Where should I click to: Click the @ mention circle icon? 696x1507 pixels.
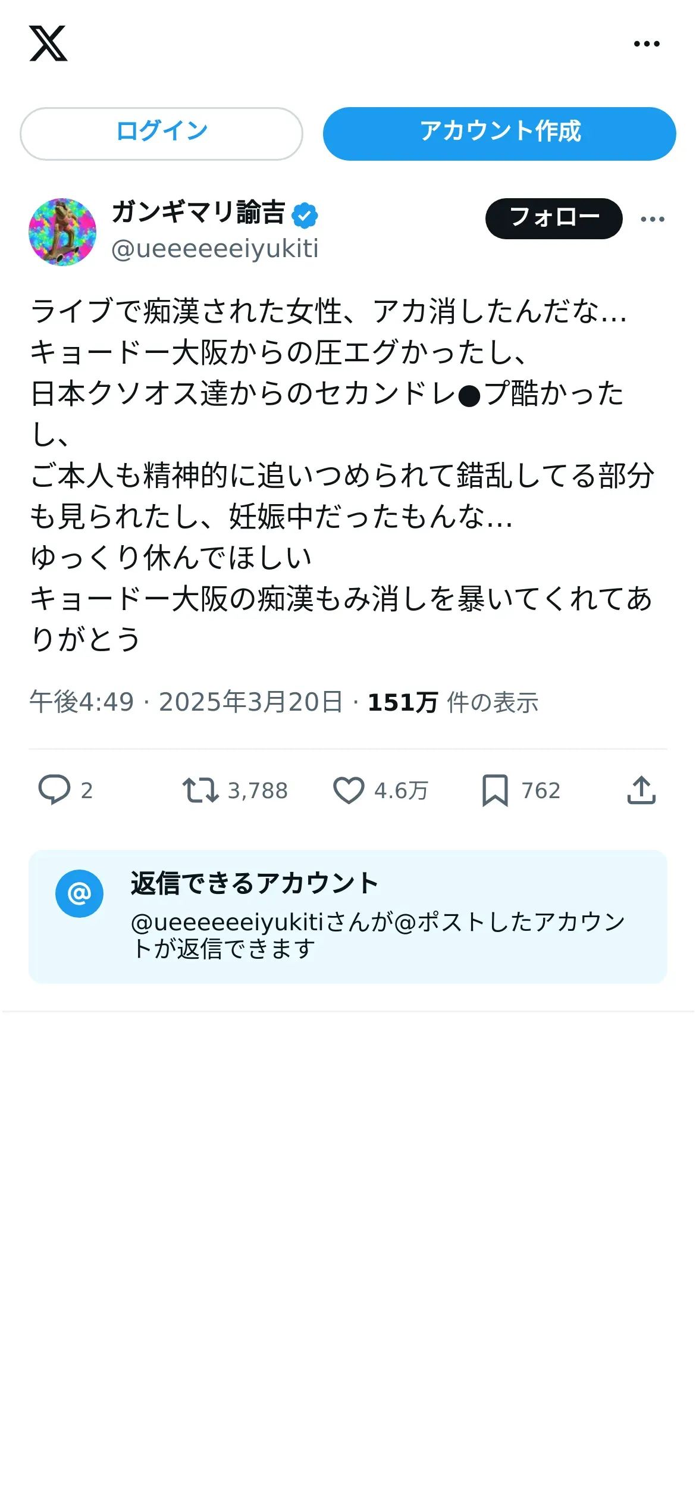[79, 893]
